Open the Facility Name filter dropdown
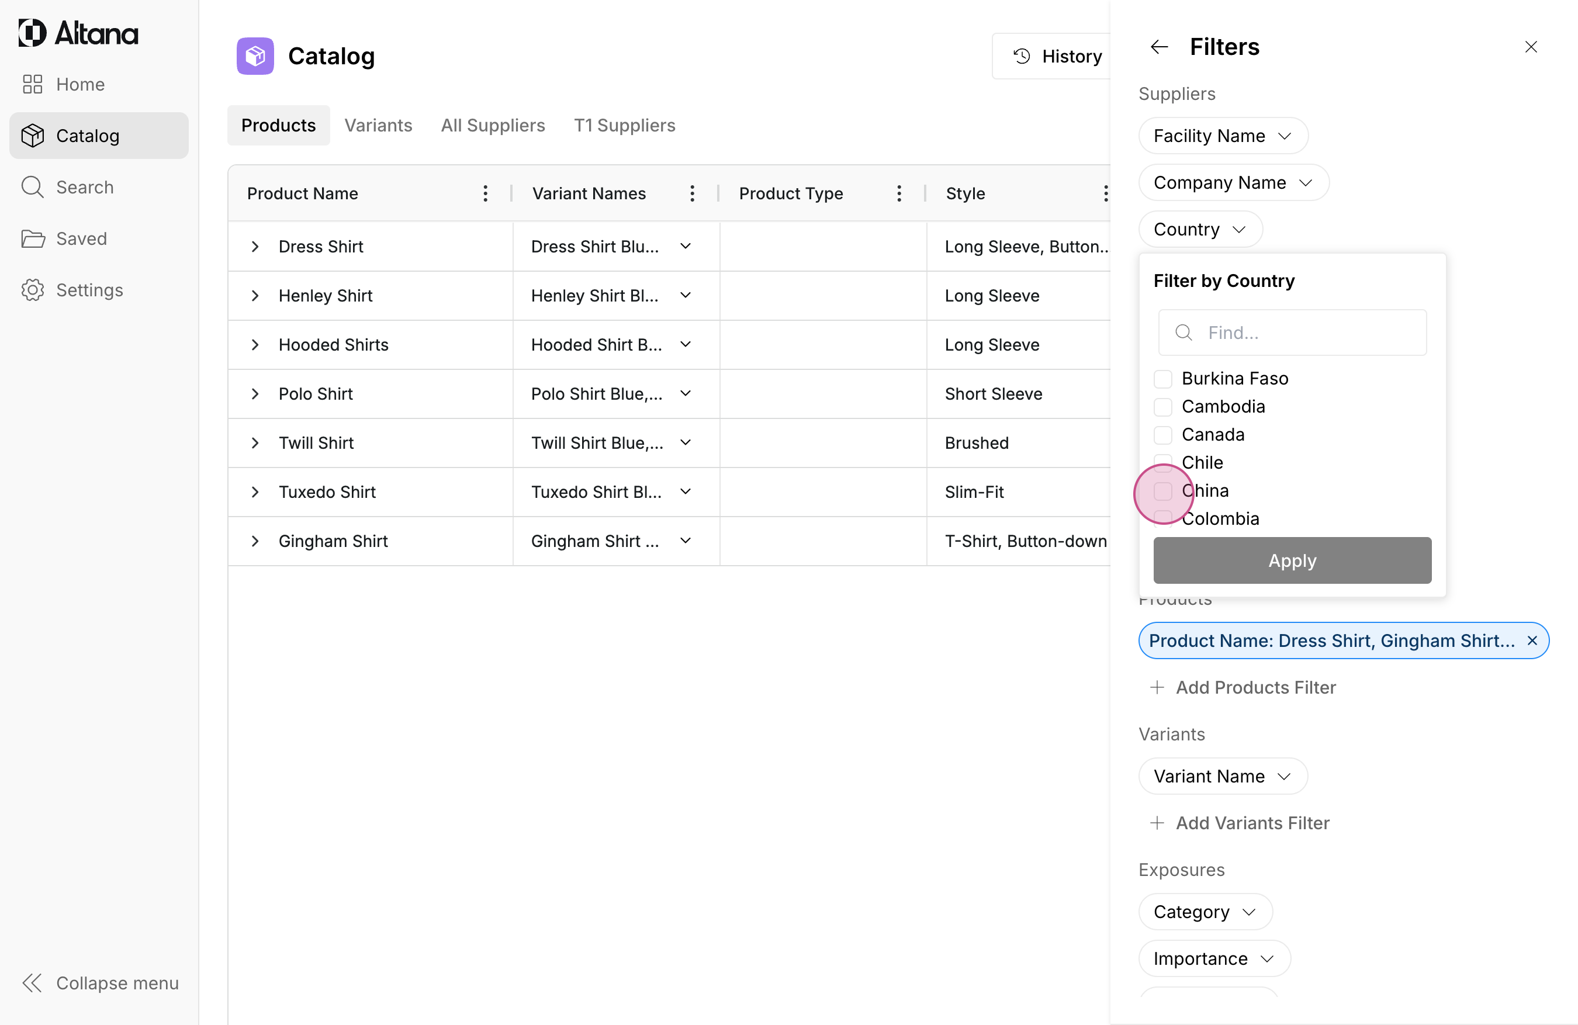Image resolution: width=1578 pixels, height=1025 pixels. coord(1223,136)
